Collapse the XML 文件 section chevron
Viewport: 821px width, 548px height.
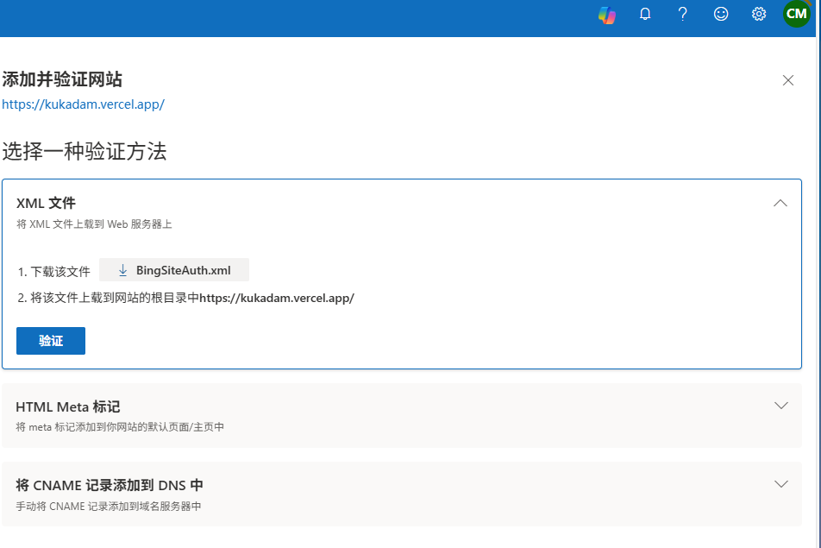click(780, 204)
